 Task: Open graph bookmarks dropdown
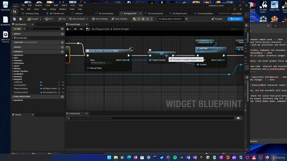click(x=69, y=29)
